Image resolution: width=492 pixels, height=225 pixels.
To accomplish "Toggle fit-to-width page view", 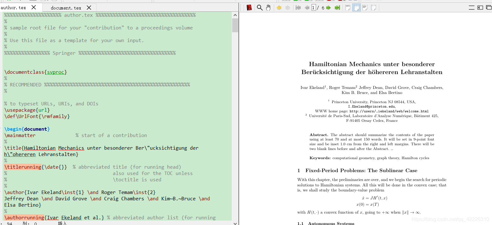I will point(357,8).
